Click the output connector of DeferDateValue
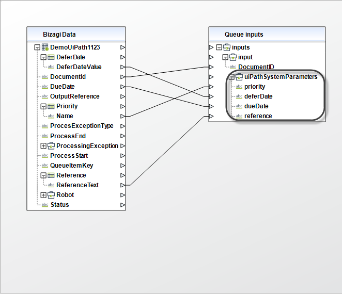 [123, 67]
